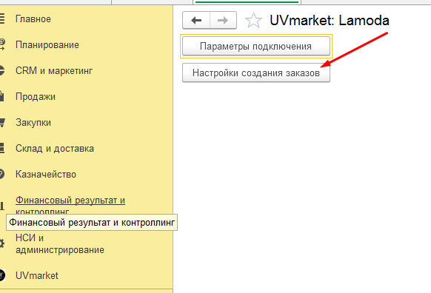431x293 pixels.
Task: Click the CRM и маркетинг pie icon
Action: (2, 70)
